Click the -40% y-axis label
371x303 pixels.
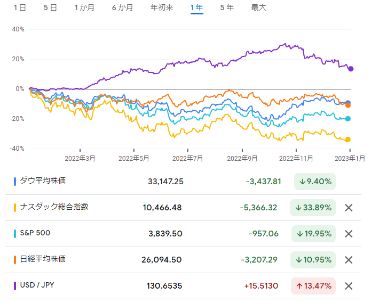coord(17,149)
